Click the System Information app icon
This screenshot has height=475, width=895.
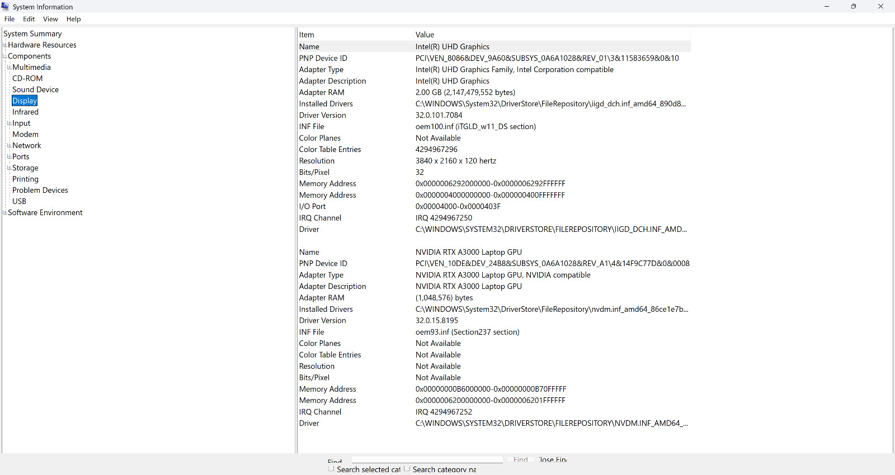pyautogui.click(x=5, y=6)
